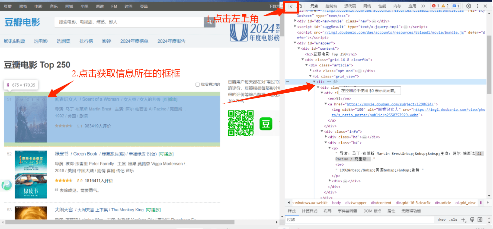Switch to the 源代码 Sources tab

tap(350, 6)
